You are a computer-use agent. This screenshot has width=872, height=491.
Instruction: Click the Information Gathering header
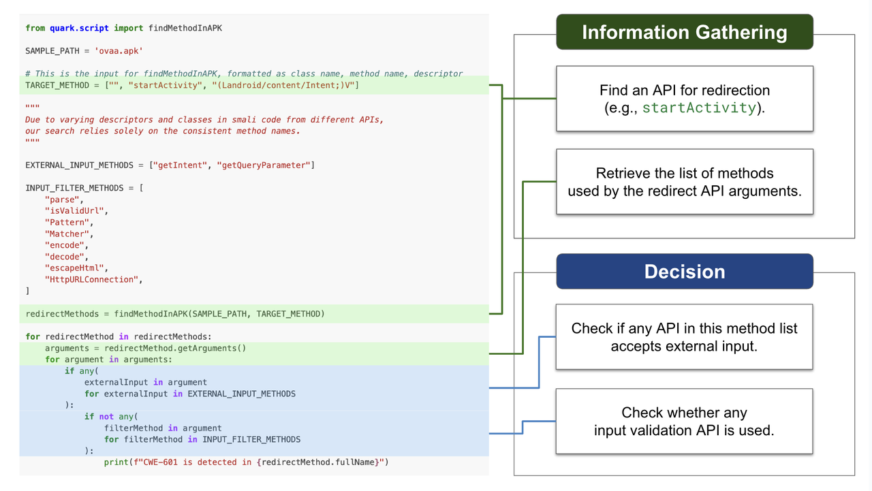[x=685, y=32]
